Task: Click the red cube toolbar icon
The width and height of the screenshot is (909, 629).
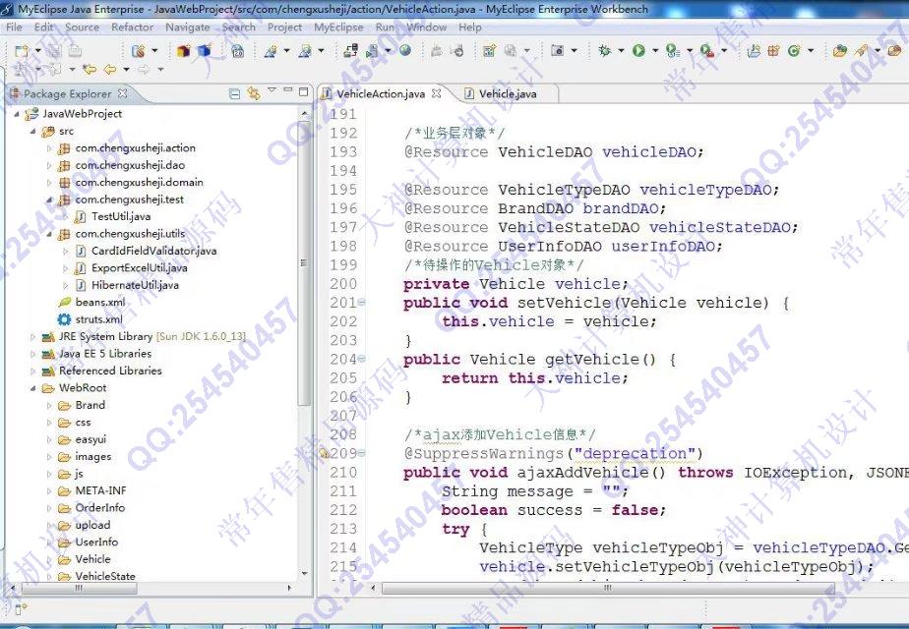Action: point(184,51)
